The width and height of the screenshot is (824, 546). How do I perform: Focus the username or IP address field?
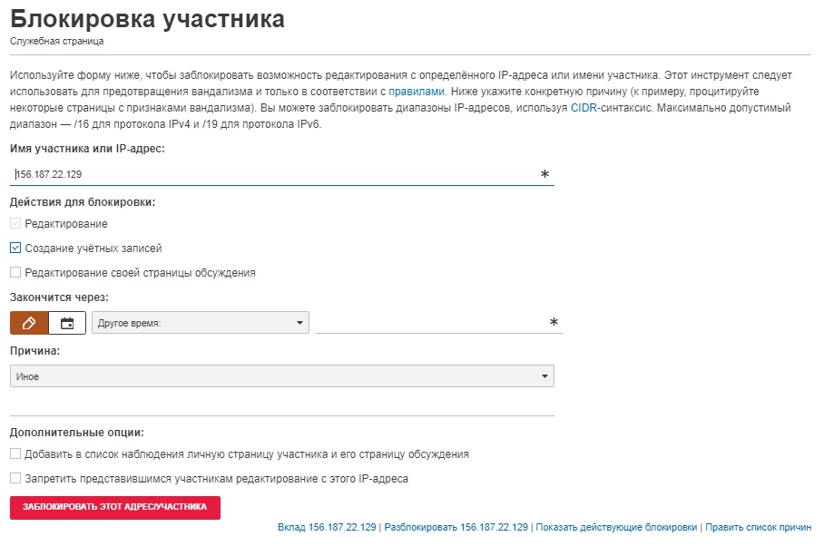click(x=281, y=174)
